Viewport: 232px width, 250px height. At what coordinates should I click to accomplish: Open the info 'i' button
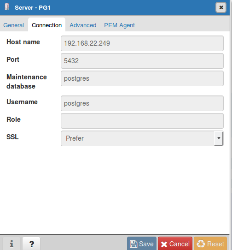click(12, 244)
